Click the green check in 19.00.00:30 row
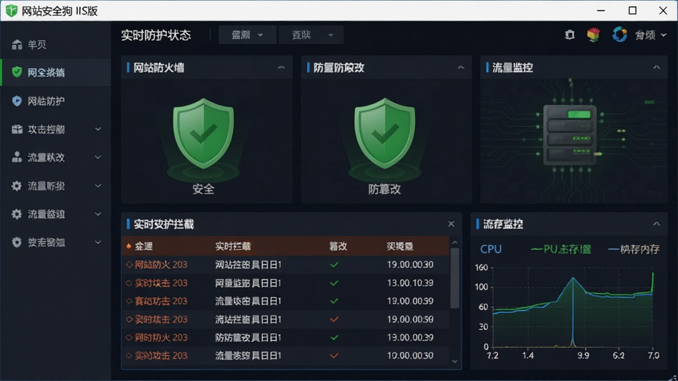The image size is (678, 381). [x=334, y=265]
